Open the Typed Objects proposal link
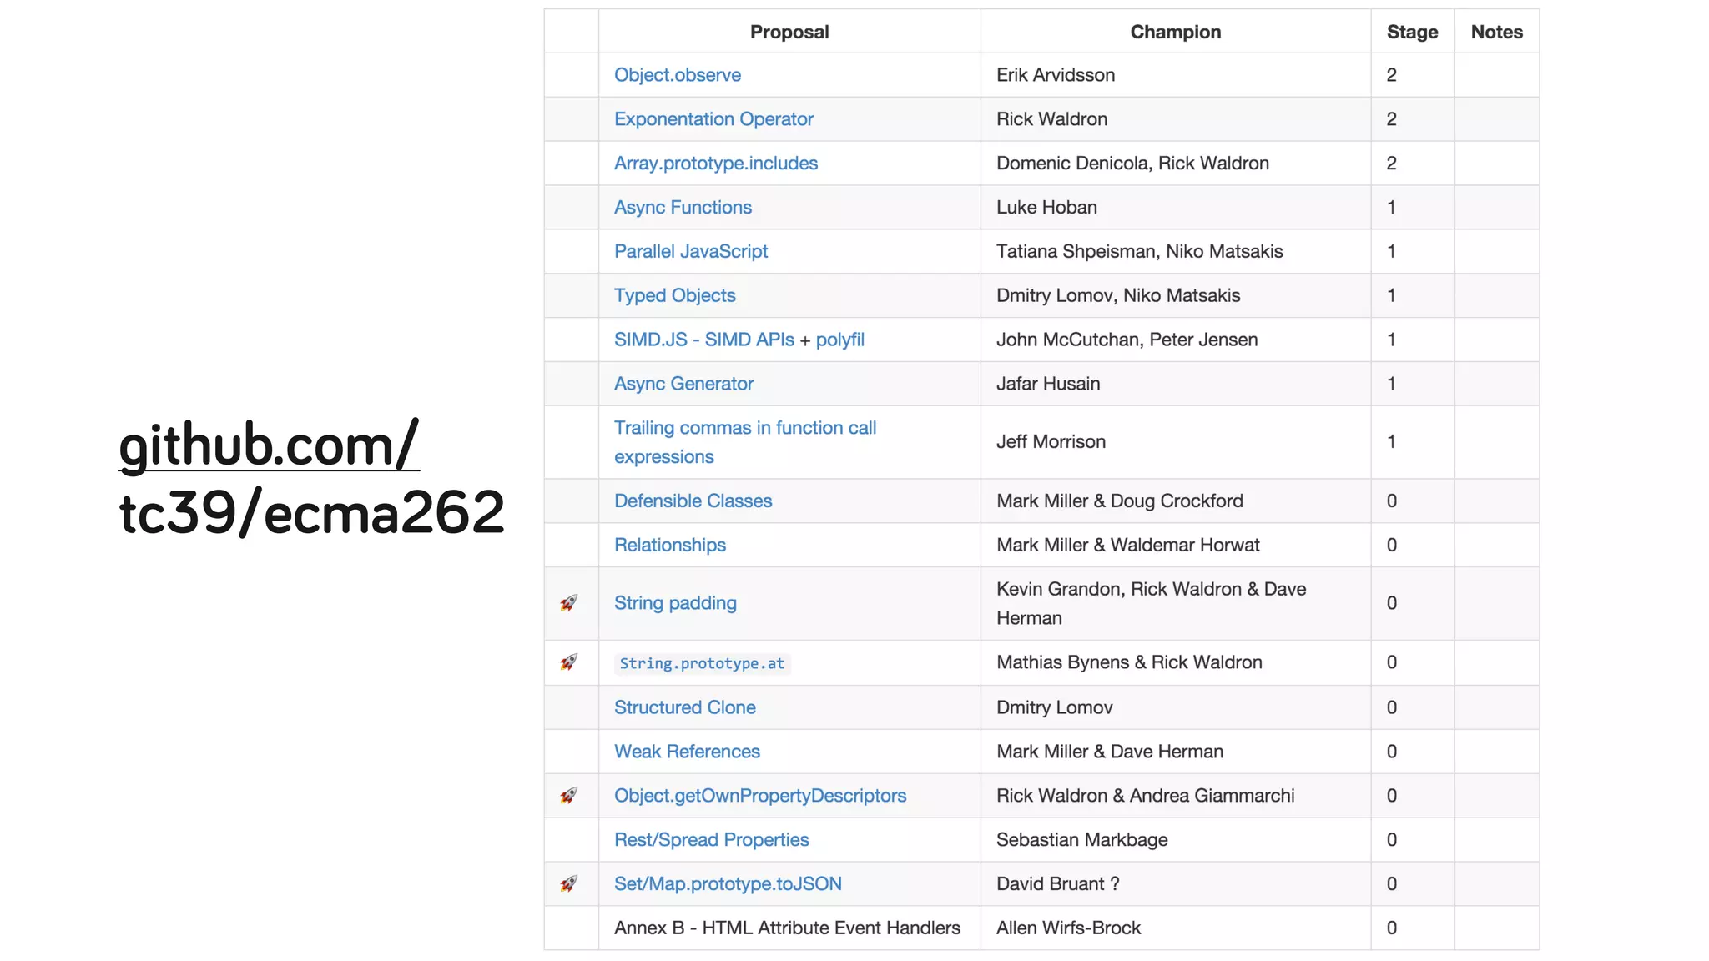The width and height of the screenshot is (1709, 961). [x=675, y=296]
